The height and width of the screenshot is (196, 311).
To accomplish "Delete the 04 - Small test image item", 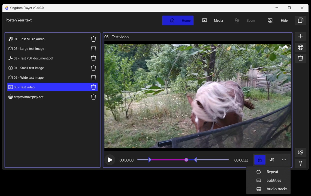I will [93, 68].
